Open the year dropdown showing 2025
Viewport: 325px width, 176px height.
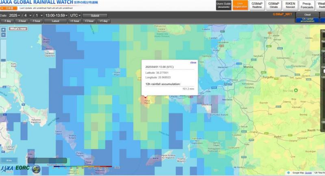click(15, 15)
